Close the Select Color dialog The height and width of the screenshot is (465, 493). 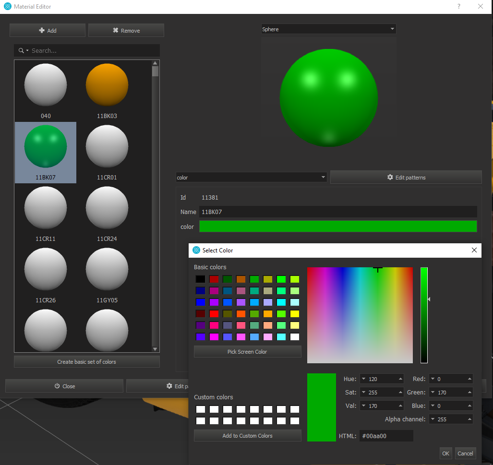click(474, 250)
